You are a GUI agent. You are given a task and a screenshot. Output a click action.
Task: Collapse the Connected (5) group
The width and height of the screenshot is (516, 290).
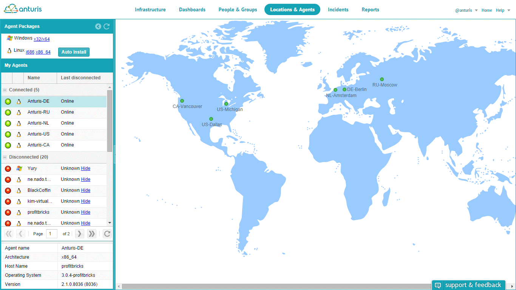click(x=5, y=90)
